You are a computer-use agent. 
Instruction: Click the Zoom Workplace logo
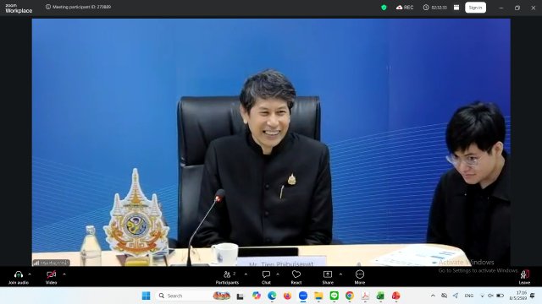(19, 8)
